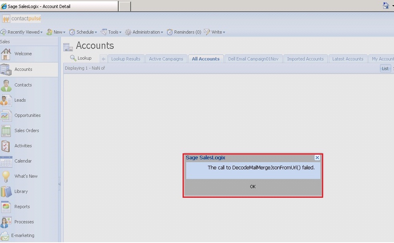Expand the Administration dropdown menu
The width and height of the screenshot is (394, 243).
(144, 32)
